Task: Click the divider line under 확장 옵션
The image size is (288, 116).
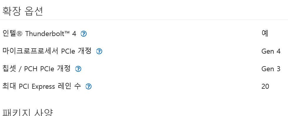Action: (144, 20)
